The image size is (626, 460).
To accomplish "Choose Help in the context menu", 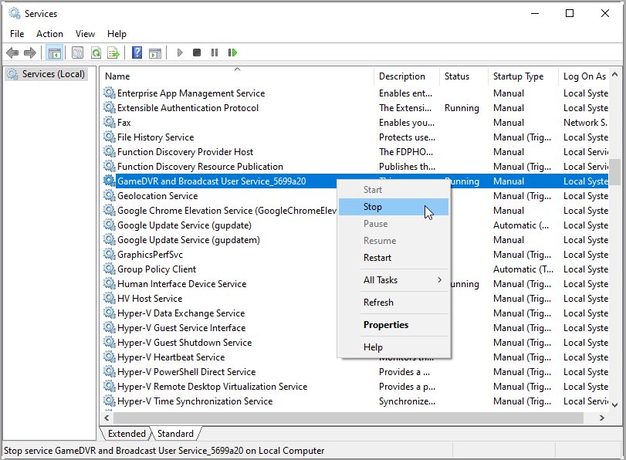I will [x=393, y=347].
